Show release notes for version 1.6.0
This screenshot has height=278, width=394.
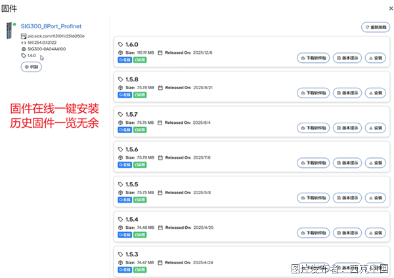click(x=347, y=58)
